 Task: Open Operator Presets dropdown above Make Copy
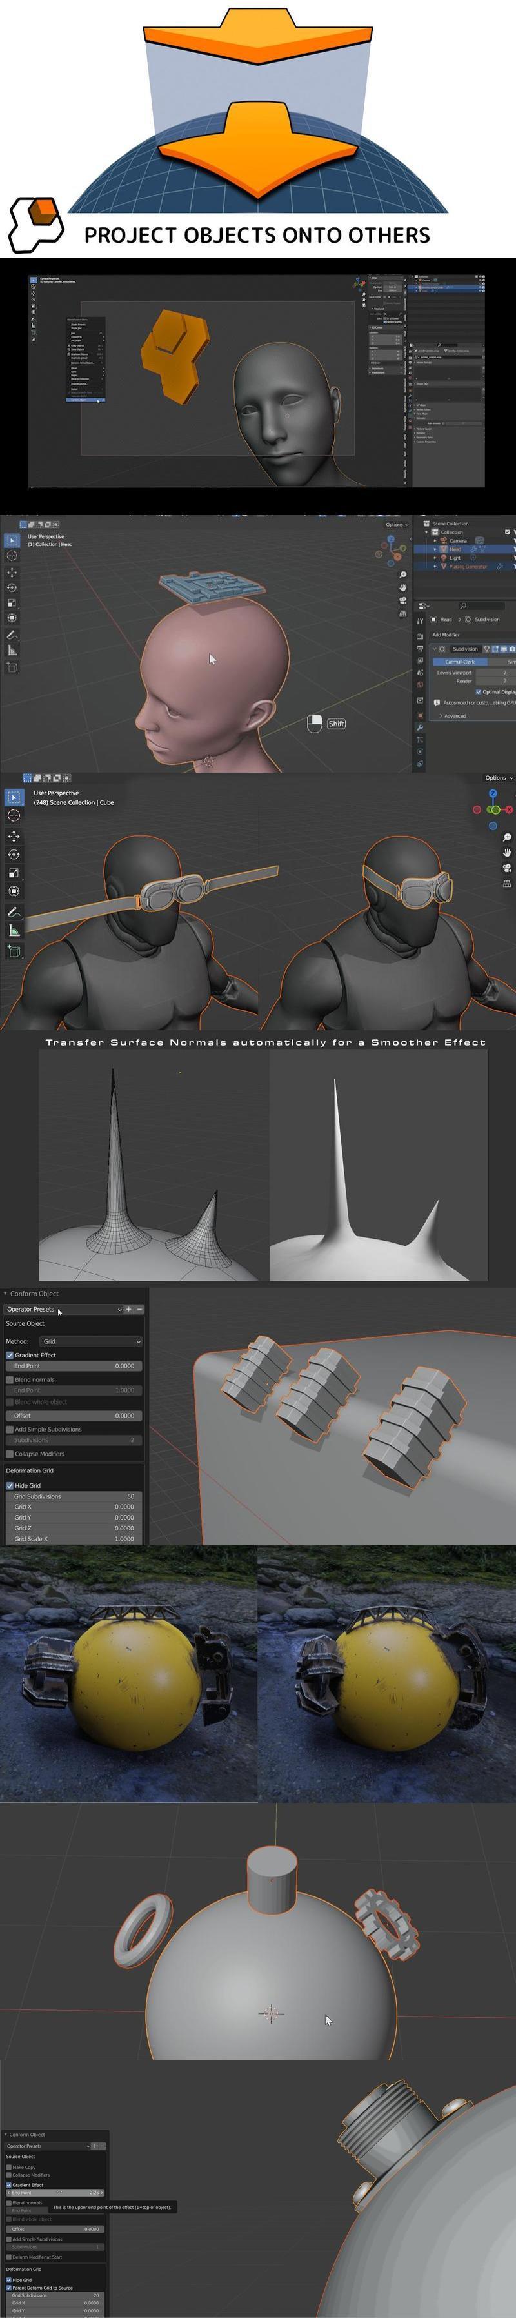(x=48, y=2145)
